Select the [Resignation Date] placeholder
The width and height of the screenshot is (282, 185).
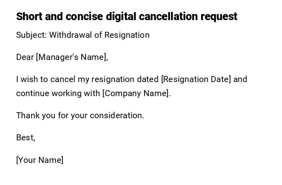[196, 79]
